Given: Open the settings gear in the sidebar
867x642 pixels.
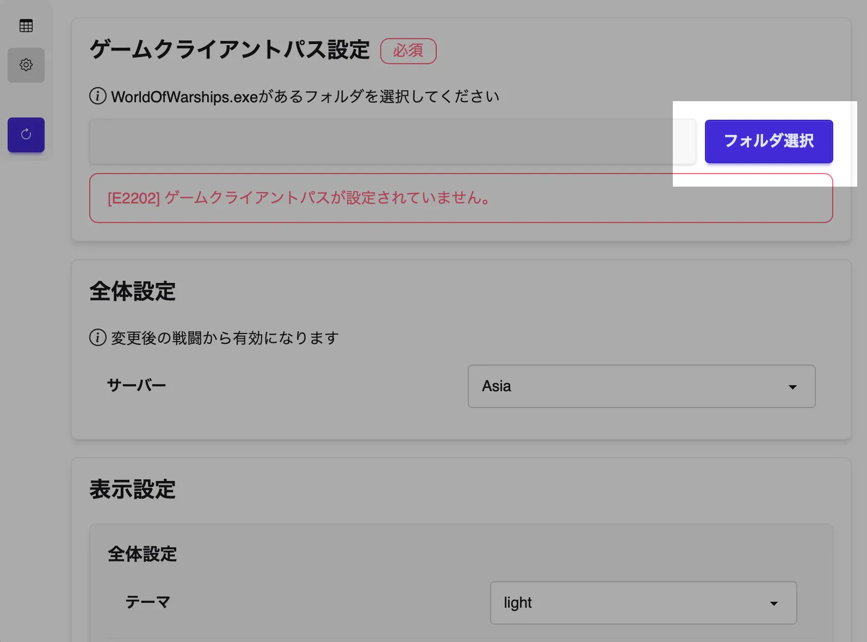Looking at the screenshot, I should [x=26, y=65].
